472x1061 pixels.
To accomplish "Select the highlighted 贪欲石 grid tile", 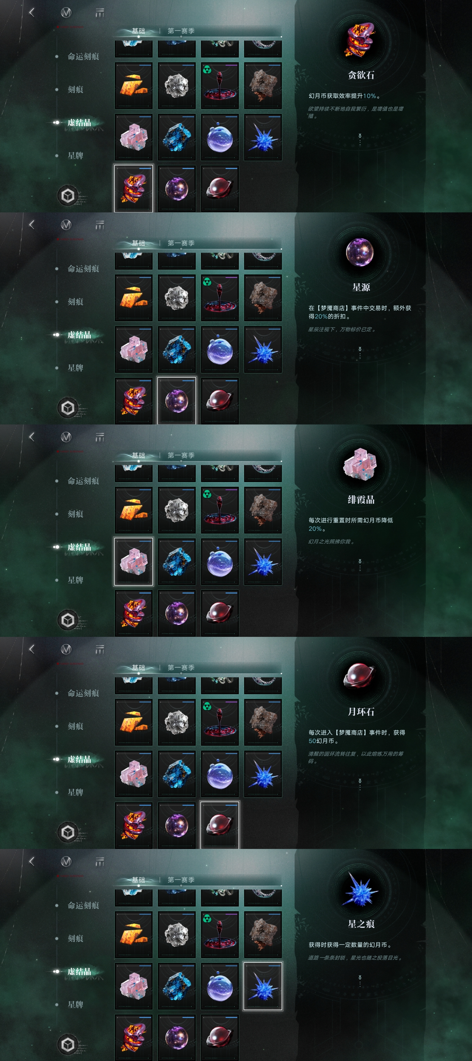I will (133, 189).
